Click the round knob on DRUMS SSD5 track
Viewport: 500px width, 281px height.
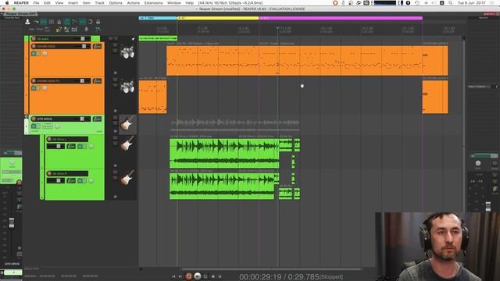(x=45, y=54)
